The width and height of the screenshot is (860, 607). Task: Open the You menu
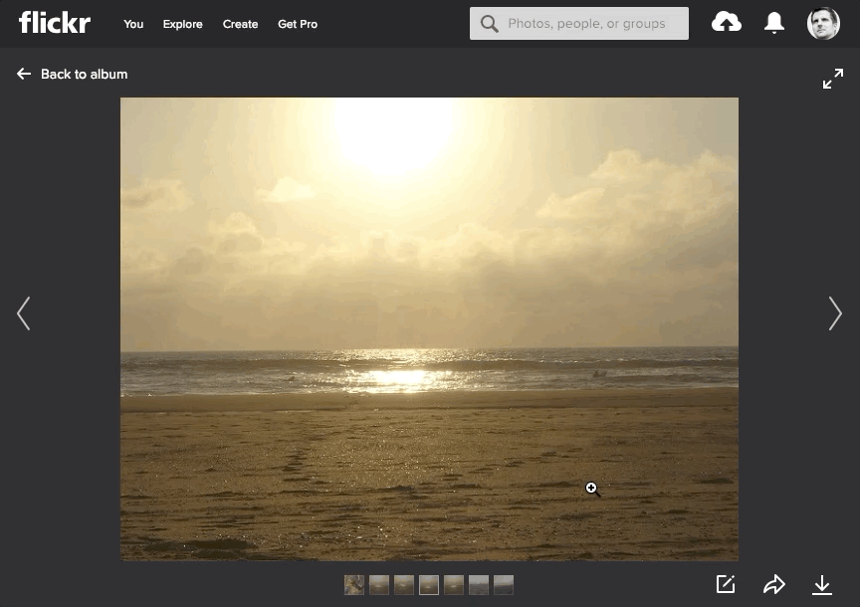point(133,24)
